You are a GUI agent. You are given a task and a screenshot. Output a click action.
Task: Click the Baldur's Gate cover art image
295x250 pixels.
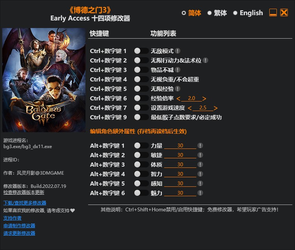click(44, 80)
